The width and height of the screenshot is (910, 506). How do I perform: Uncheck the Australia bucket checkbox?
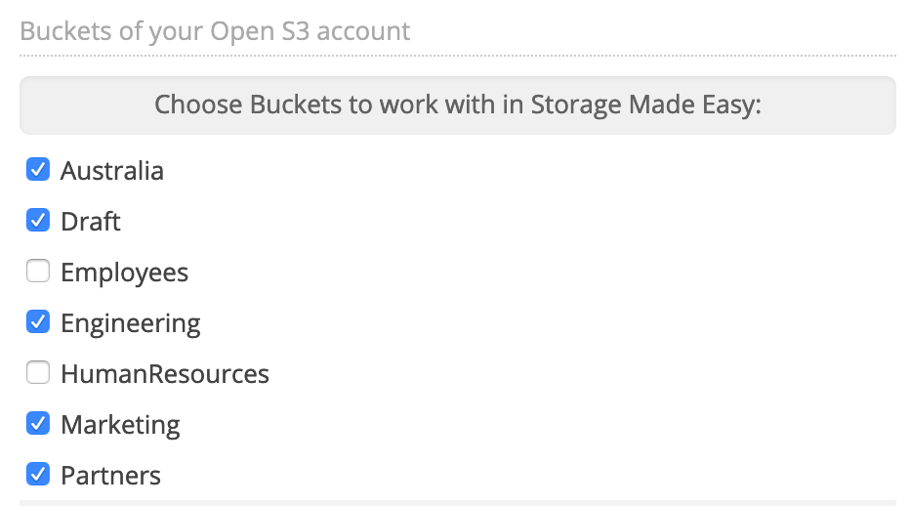tap(38, 170)
